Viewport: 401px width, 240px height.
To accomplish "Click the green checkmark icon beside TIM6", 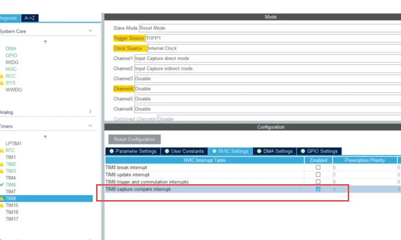I will click(2, 184).
